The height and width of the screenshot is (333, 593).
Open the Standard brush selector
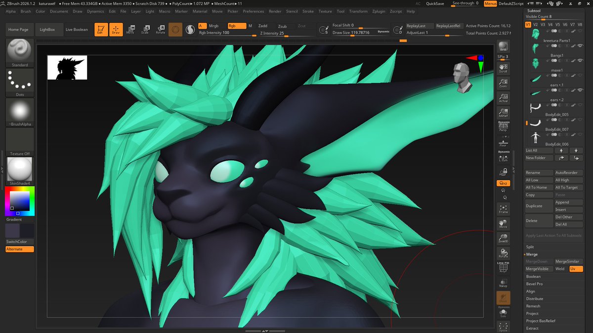click(x=20, y=53)
